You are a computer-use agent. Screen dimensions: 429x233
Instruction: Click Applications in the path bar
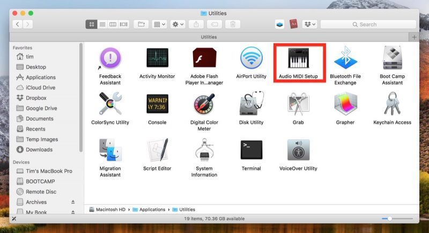tap(152, 209)
